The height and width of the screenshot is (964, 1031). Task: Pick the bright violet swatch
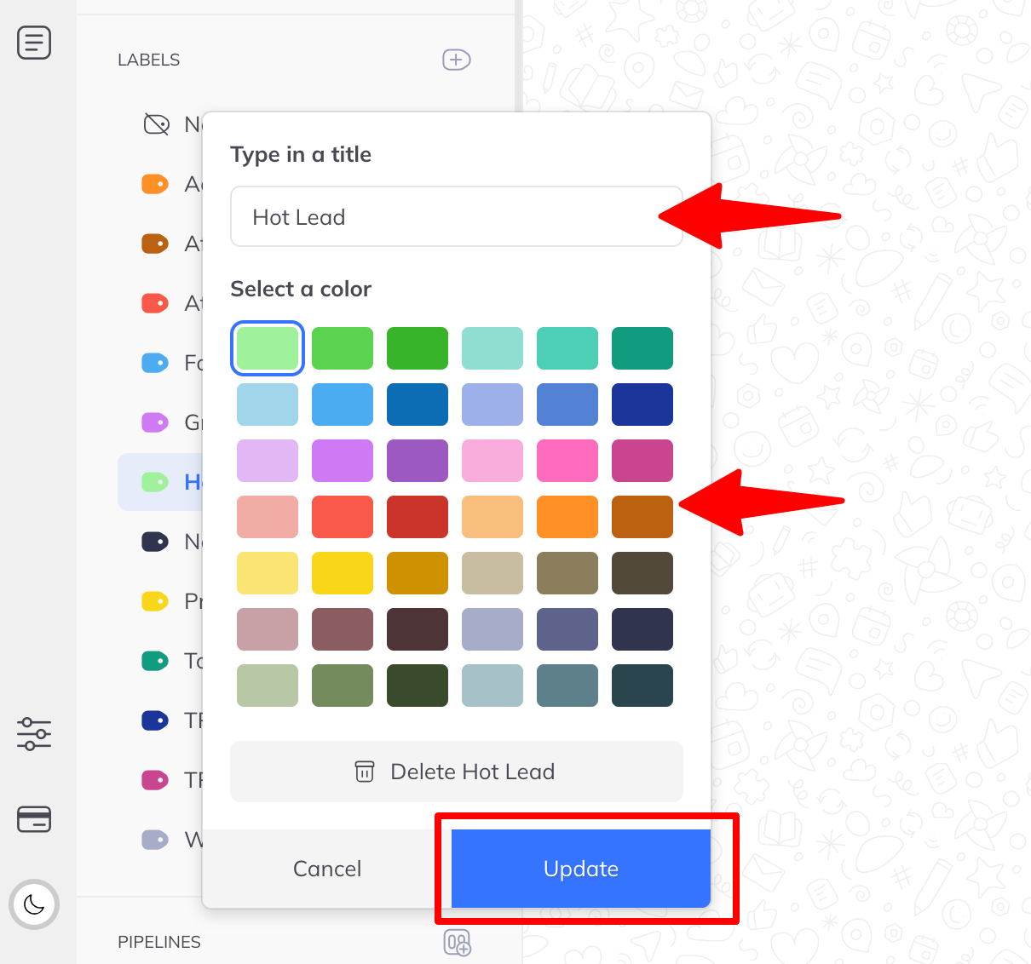click(x=343, y=461)
